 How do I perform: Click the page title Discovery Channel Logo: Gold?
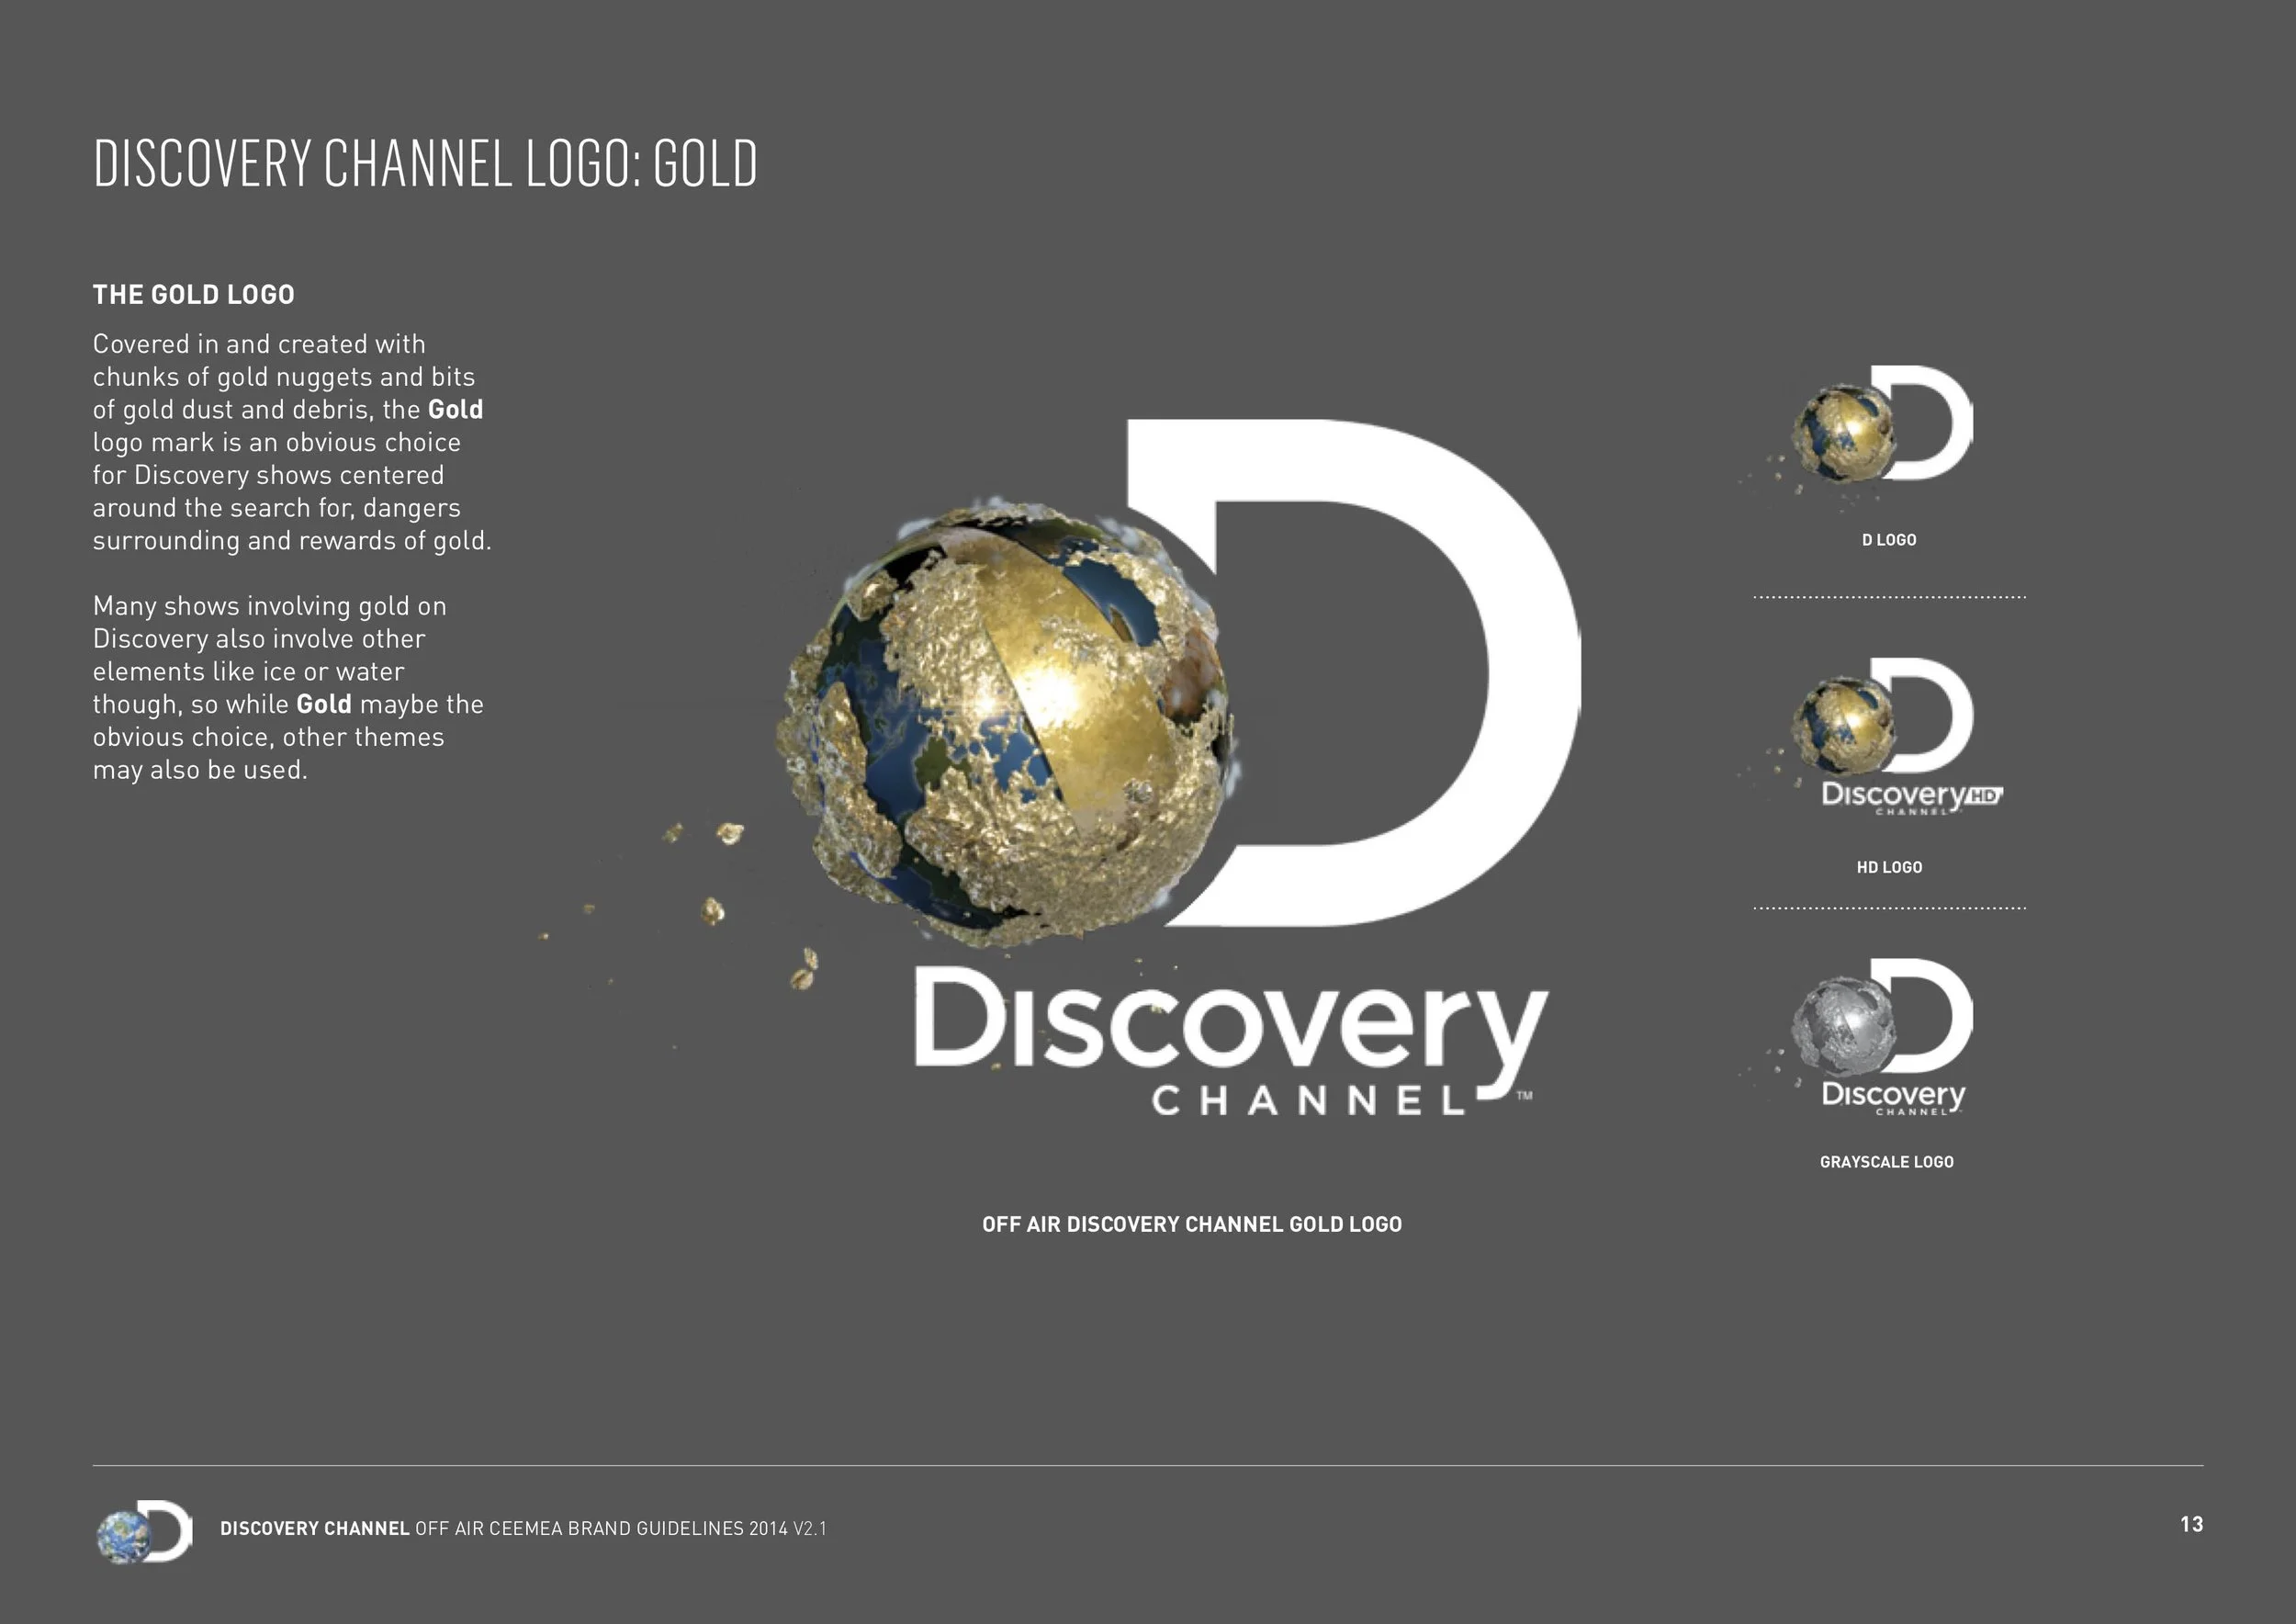[x=425, y=164]
